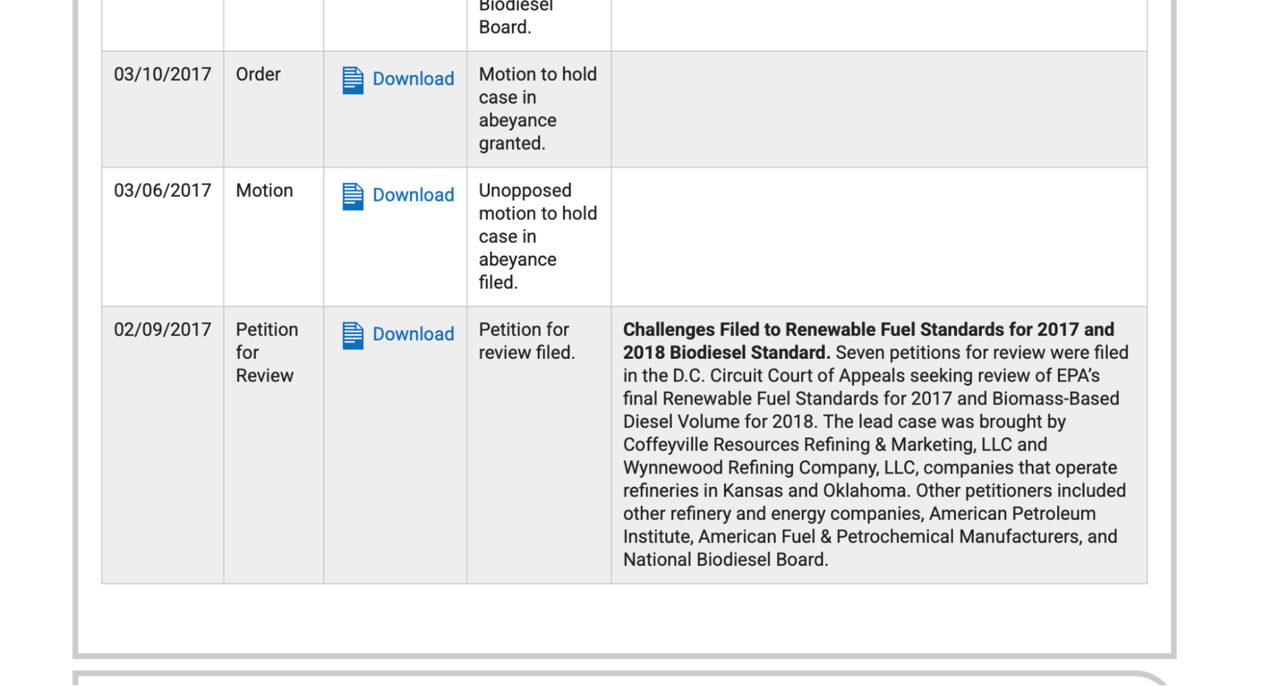Click the document icon in the Petition for Review row
This screenshot has height=686, width=1263.
coord(353,335)
